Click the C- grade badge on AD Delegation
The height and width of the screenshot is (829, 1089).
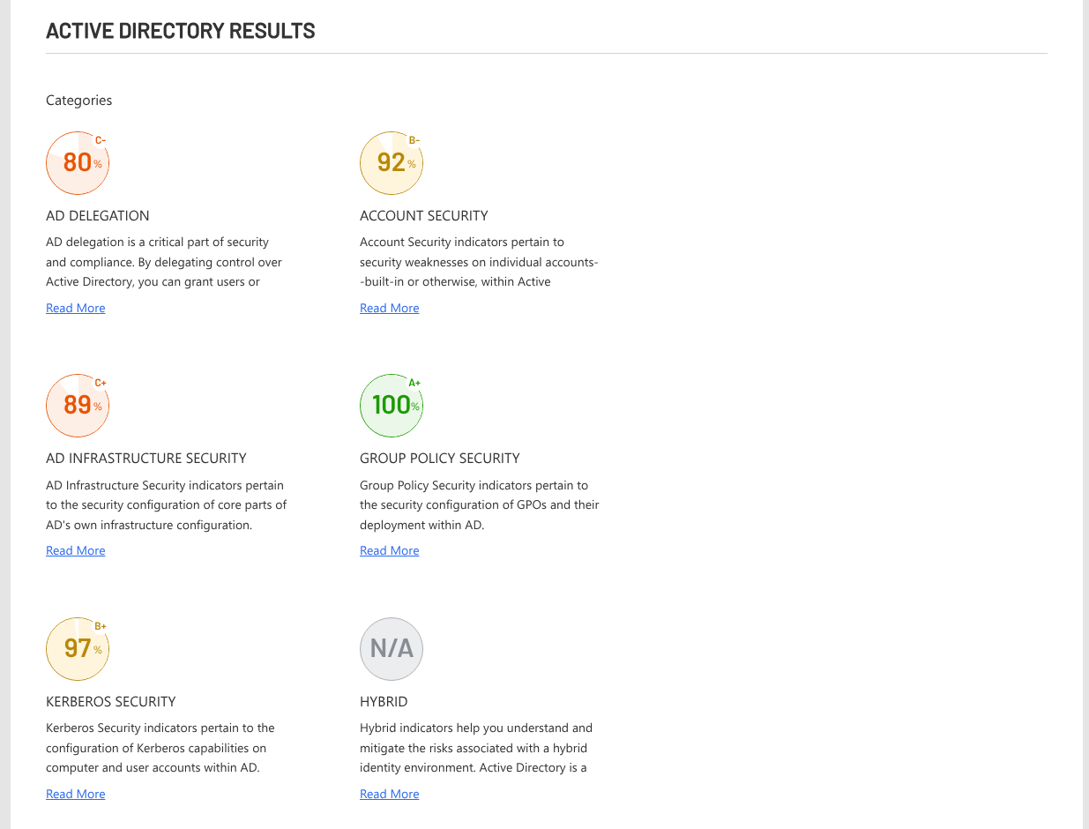tap(101, 139)
